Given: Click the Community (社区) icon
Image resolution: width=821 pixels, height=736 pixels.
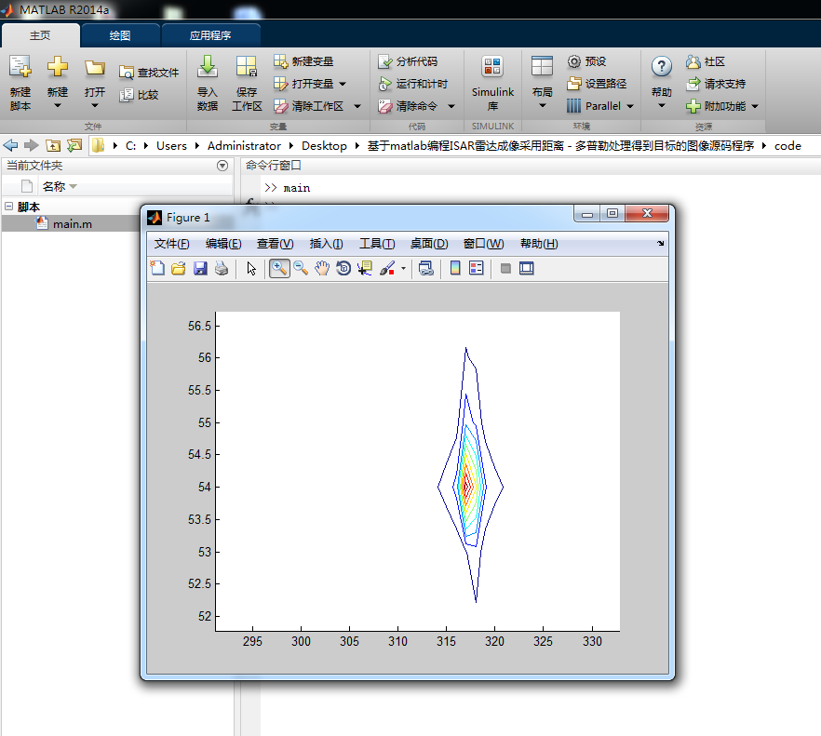Looking at the screenshot, I should [x=693, y=61].
